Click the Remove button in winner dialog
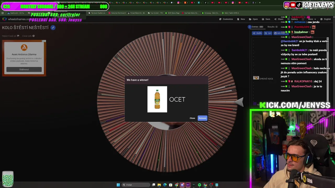Image resolution: width=335 pixels, height=188 pixels. (x=202, y=118)
